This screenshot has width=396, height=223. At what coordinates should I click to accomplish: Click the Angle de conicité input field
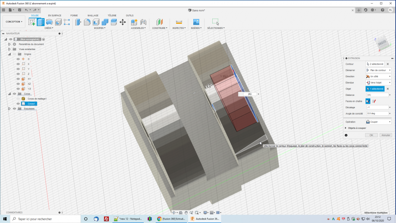377,114
